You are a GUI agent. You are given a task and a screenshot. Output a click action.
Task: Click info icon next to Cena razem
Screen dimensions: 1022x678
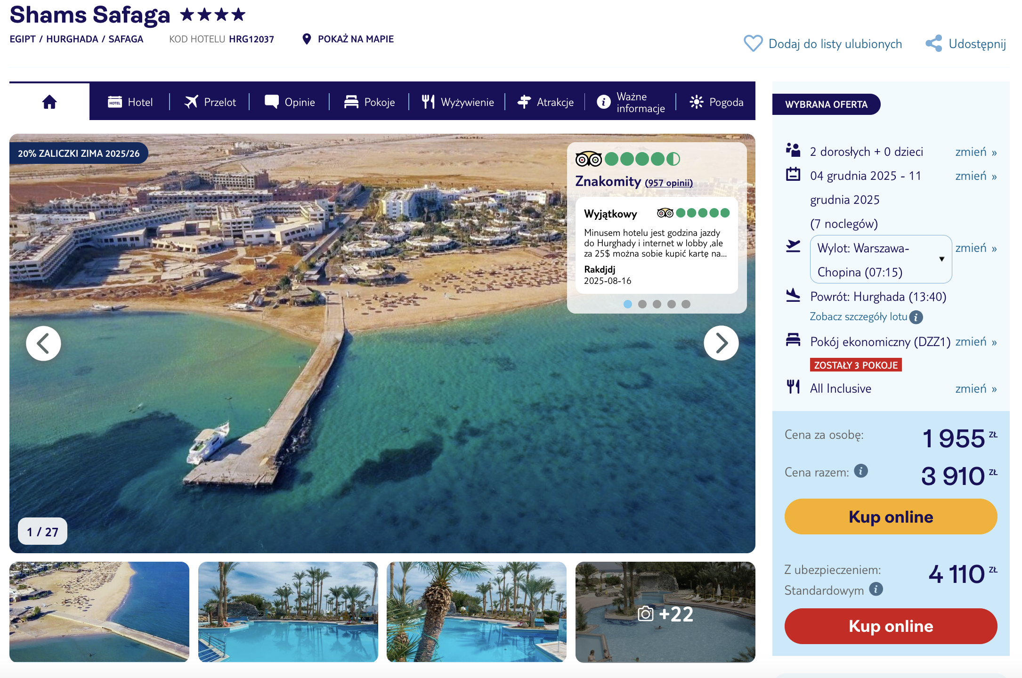coord(861,471)
